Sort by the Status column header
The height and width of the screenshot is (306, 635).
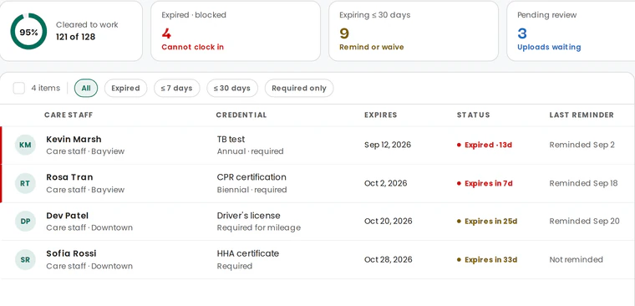click(x=474, y=115)
